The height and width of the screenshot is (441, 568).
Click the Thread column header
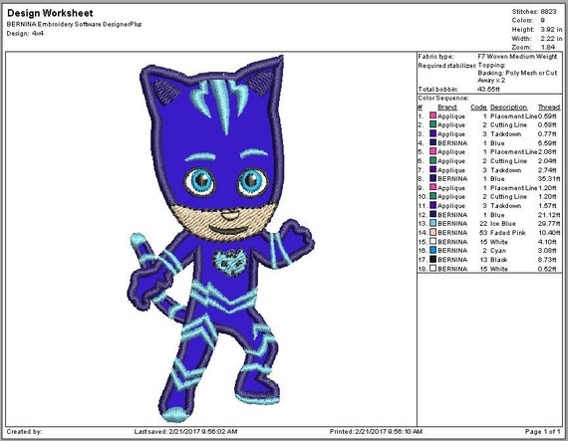click(549, 108)
